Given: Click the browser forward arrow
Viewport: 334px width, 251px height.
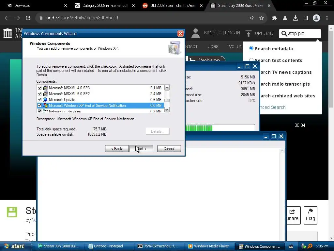Looking at the screenshot, I should (18, 18).
